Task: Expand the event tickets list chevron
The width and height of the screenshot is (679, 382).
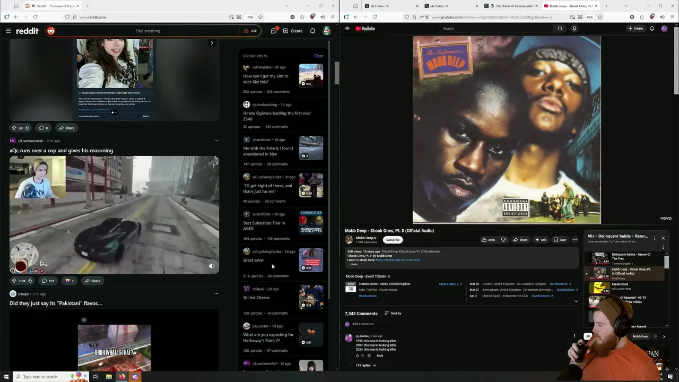Action: 576,301
